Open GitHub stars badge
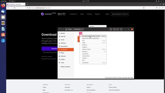 click(x=62, y=14)
